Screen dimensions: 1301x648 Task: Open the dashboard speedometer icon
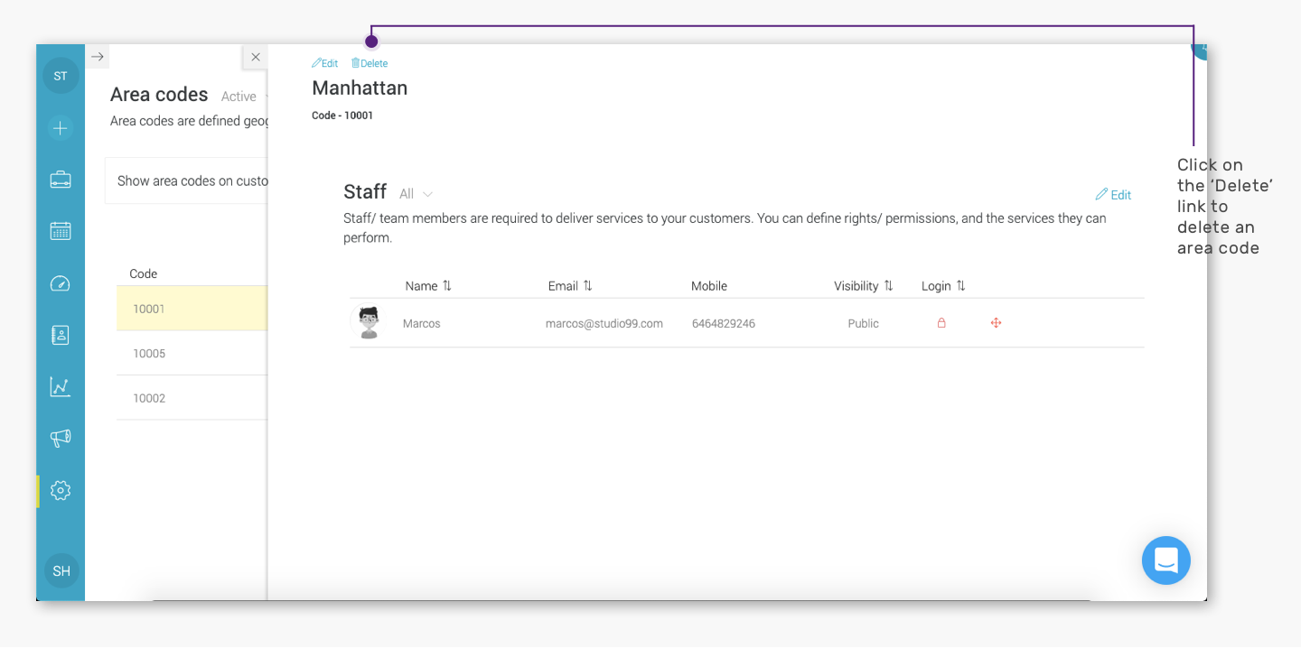(x=61, y=283)
